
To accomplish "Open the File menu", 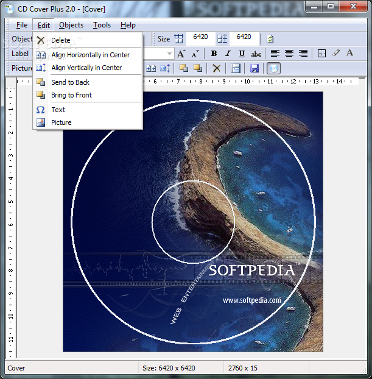I will pos(22,25).
